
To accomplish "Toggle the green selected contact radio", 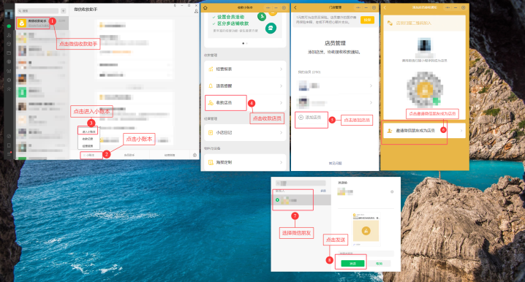I will click(x=277, y=200).
